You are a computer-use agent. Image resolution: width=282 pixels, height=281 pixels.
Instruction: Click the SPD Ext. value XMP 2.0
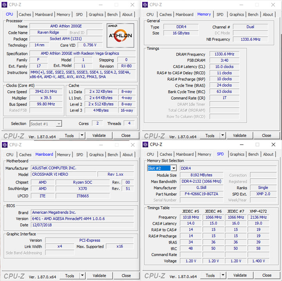[x=263, y=194]
